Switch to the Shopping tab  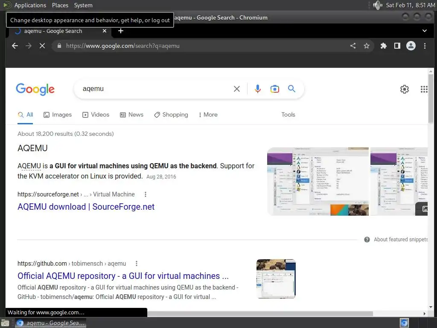click(171, 114)
